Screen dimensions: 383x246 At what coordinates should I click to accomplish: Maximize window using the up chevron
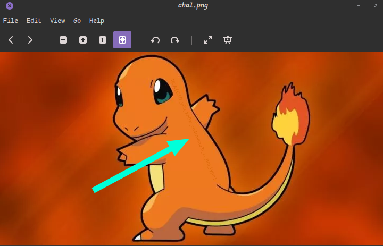[x=373, y=6]
